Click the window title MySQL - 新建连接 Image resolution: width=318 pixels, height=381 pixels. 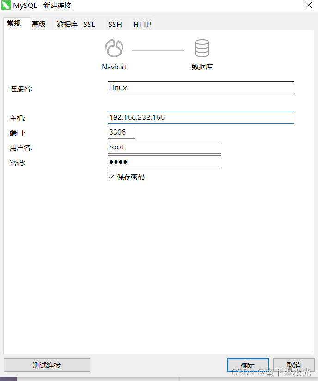click(x=42, y=6)
